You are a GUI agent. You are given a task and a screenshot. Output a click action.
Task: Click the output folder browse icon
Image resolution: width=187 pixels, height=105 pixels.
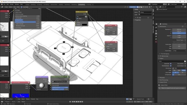coord(185,61)
